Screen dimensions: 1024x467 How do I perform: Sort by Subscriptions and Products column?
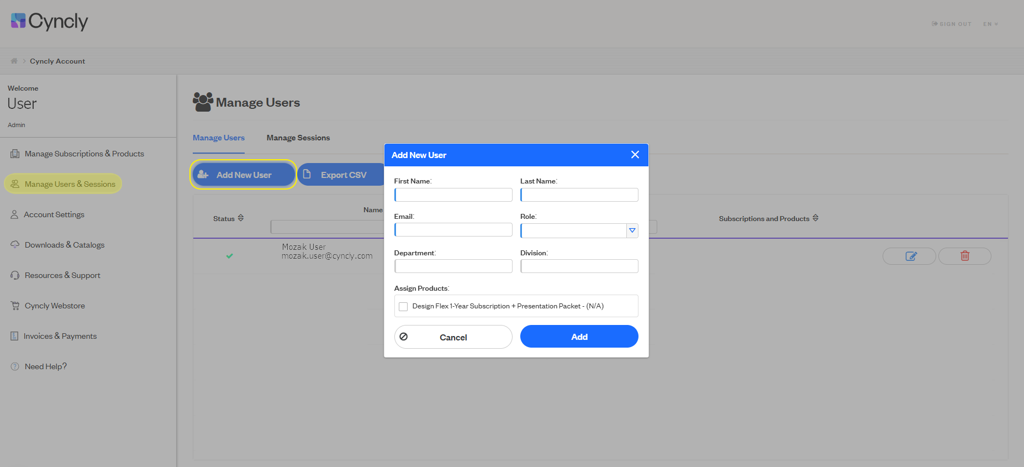point(815,218)
